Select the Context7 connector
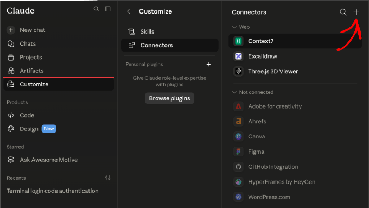Viewport: 369px width, 208px height. coord(295,41)
